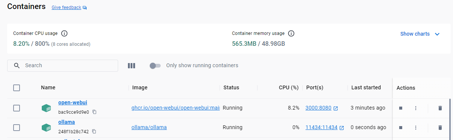Open the ollama/ollama image link

149,127
